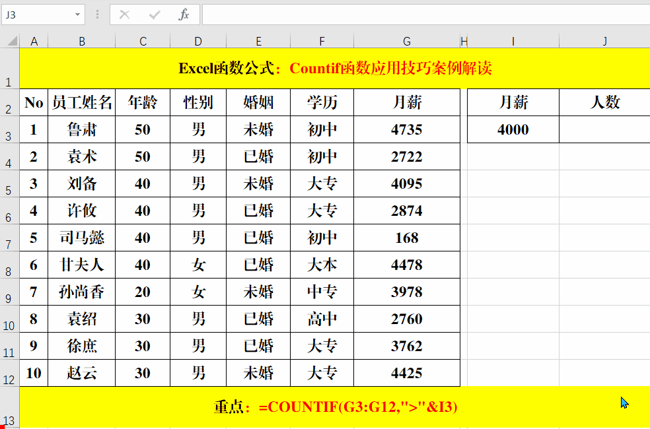This screenshot has height=429, width=650.
Task: Select the salary cell 4425
Action: (407, 373)
